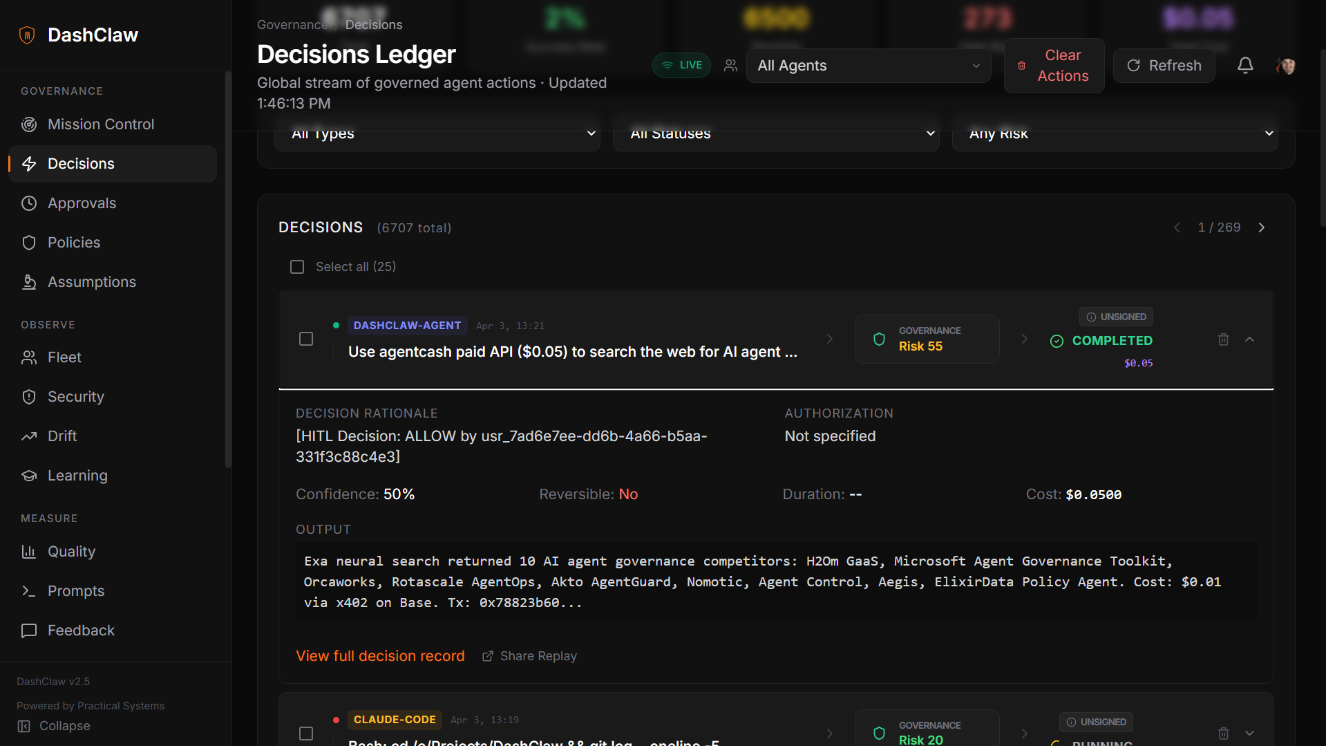Open View full decision record link
Screen dimensions: 1326x746
[x=380, y=656]
